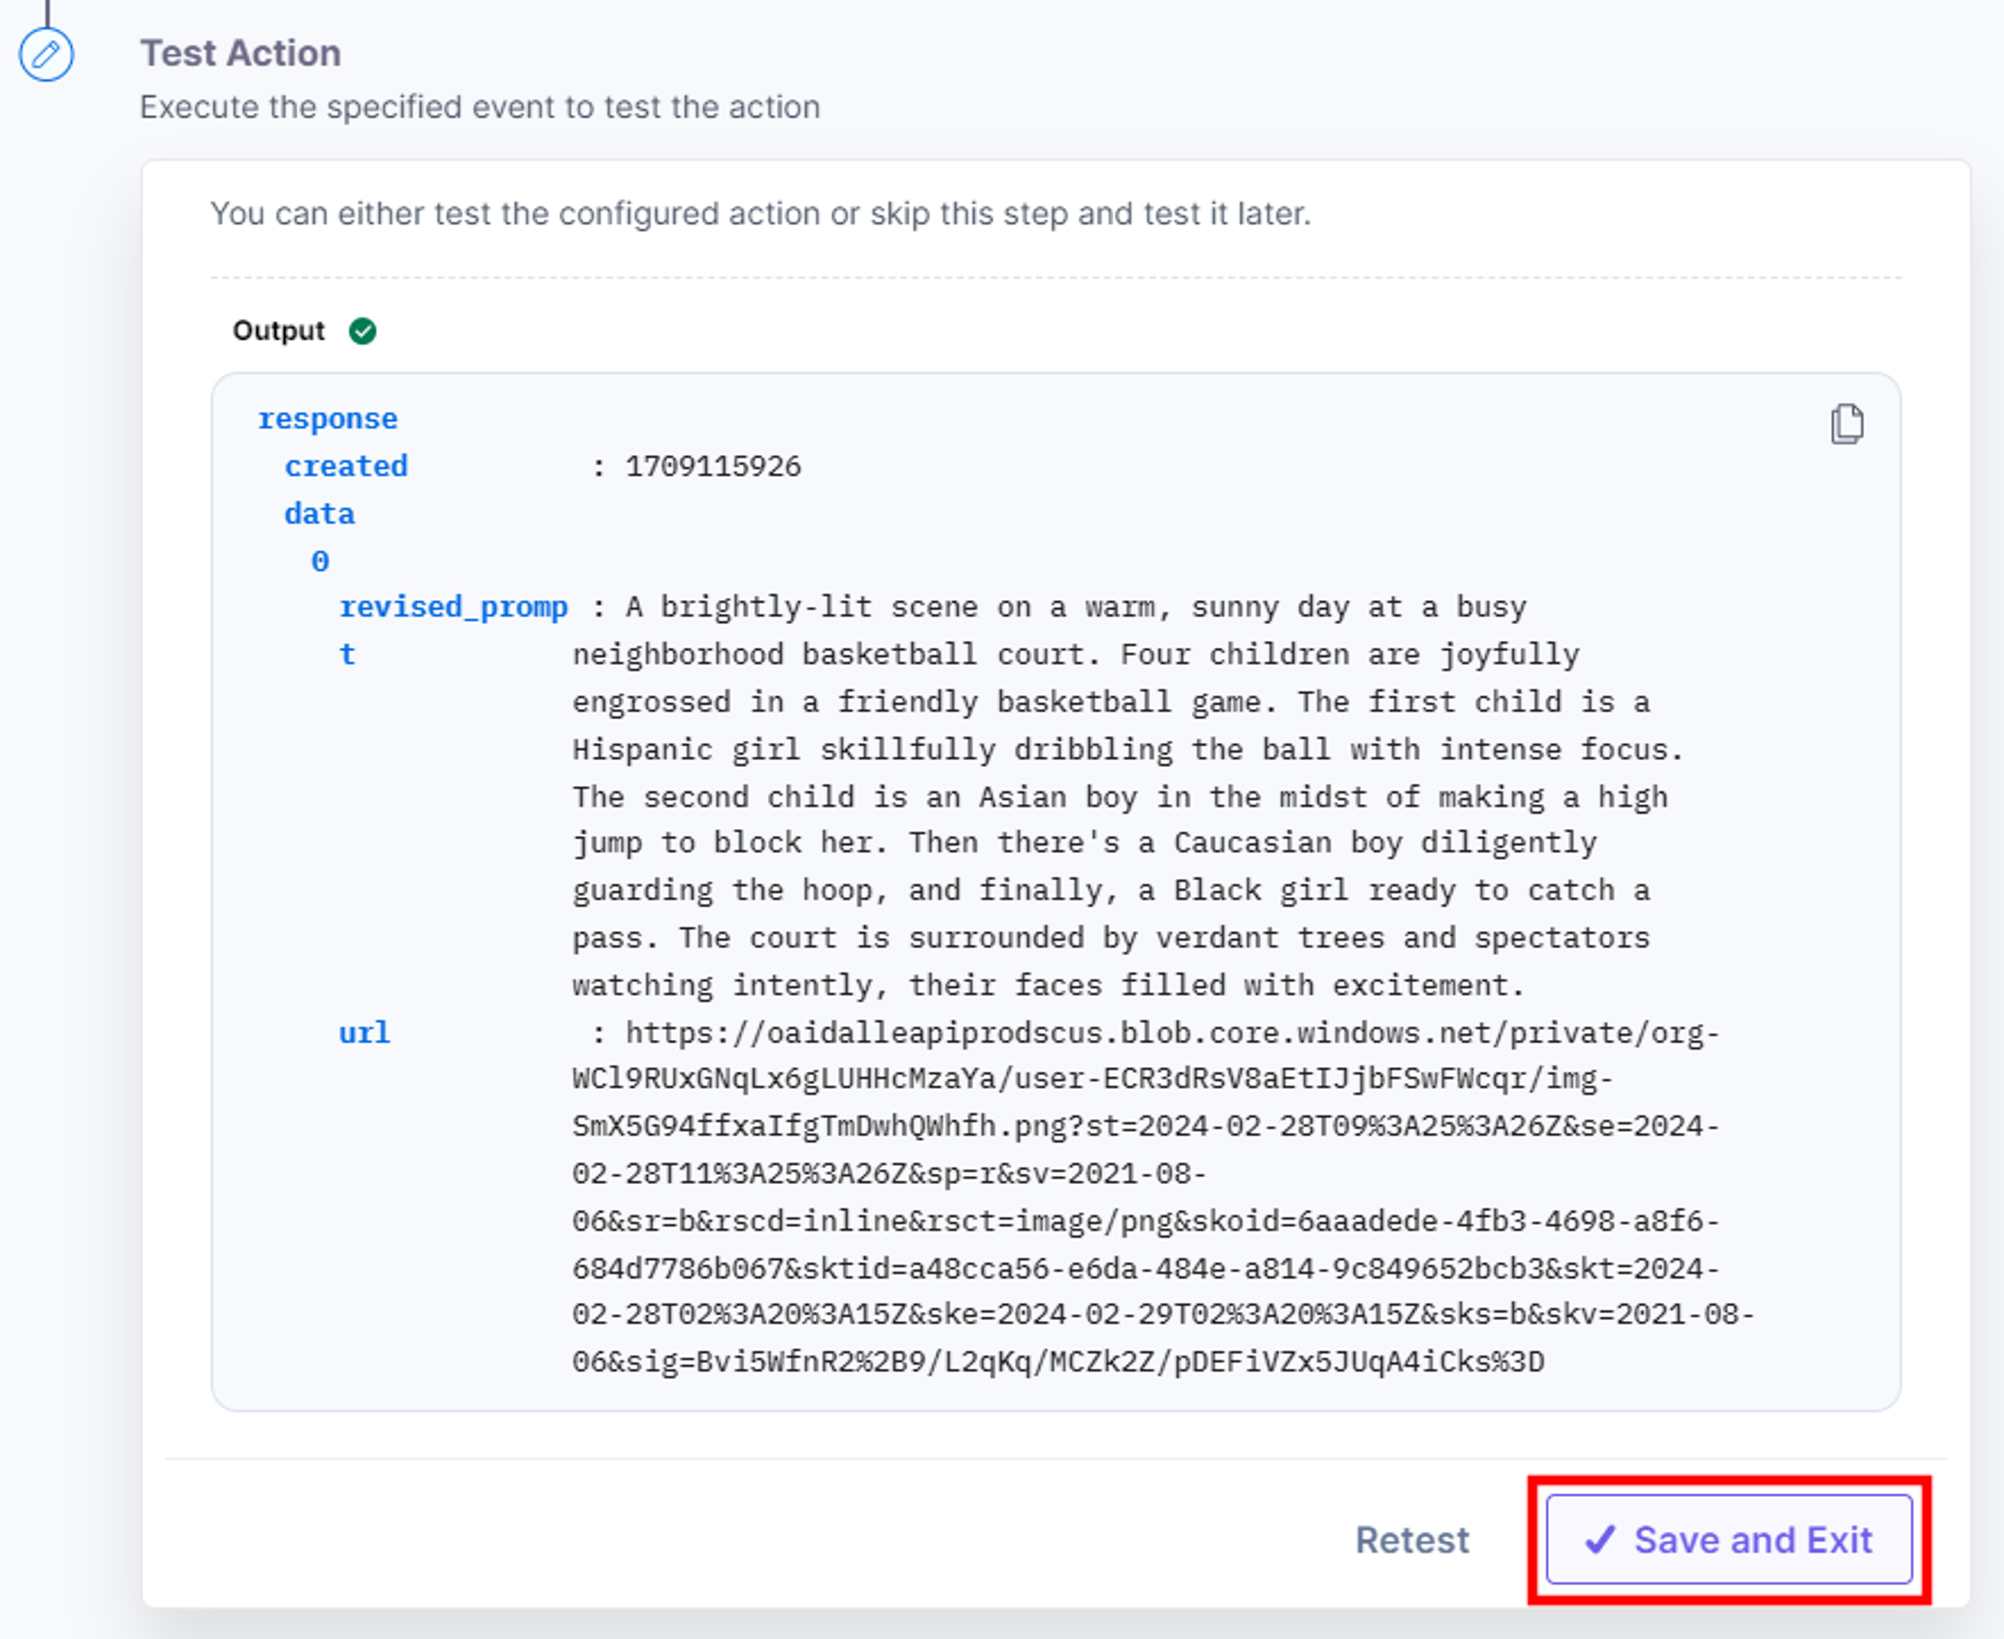Click the line beginning 'A brightly-lit scene'

(x=1075, y=606)
